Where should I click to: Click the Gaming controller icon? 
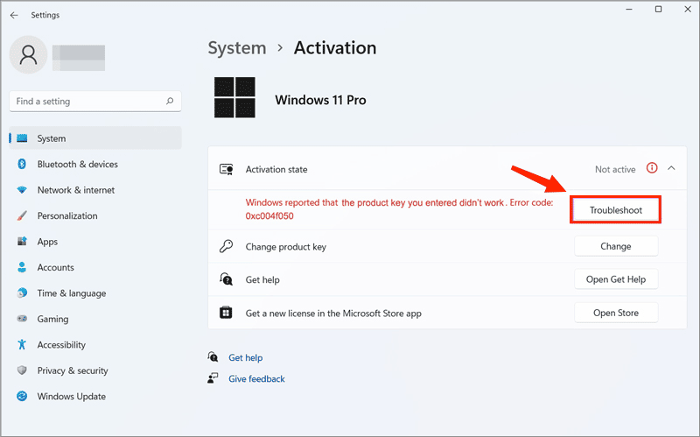[x=22, y=319]
